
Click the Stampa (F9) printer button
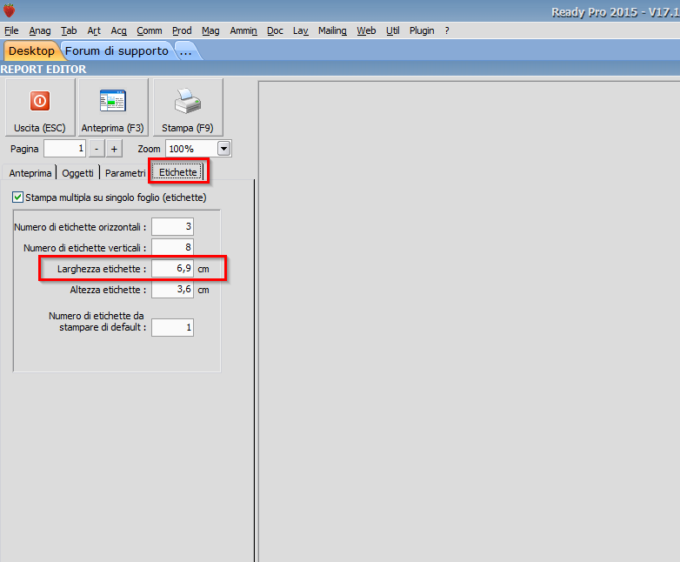[x=188, y=107]
